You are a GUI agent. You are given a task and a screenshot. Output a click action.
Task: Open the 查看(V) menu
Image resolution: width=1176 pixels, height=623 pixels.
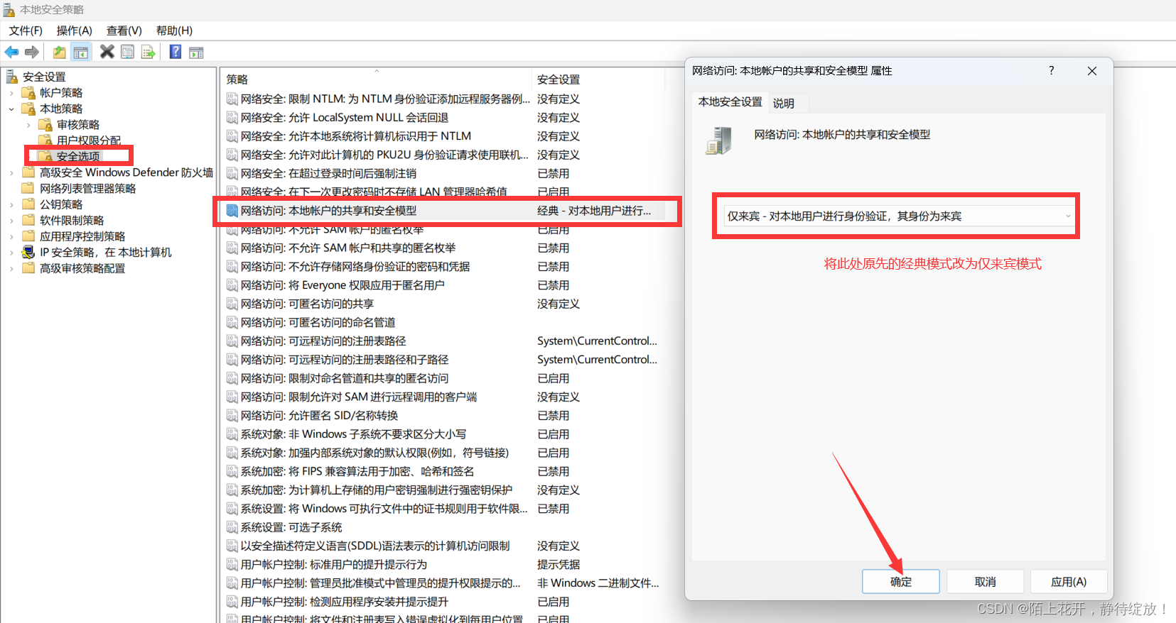(124, 31)
